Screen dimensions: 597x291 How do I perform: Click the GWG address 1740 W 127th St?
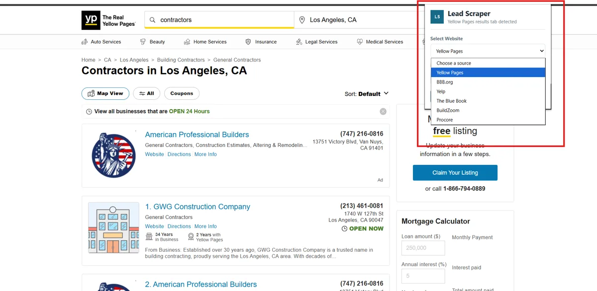tap(364, 214)
